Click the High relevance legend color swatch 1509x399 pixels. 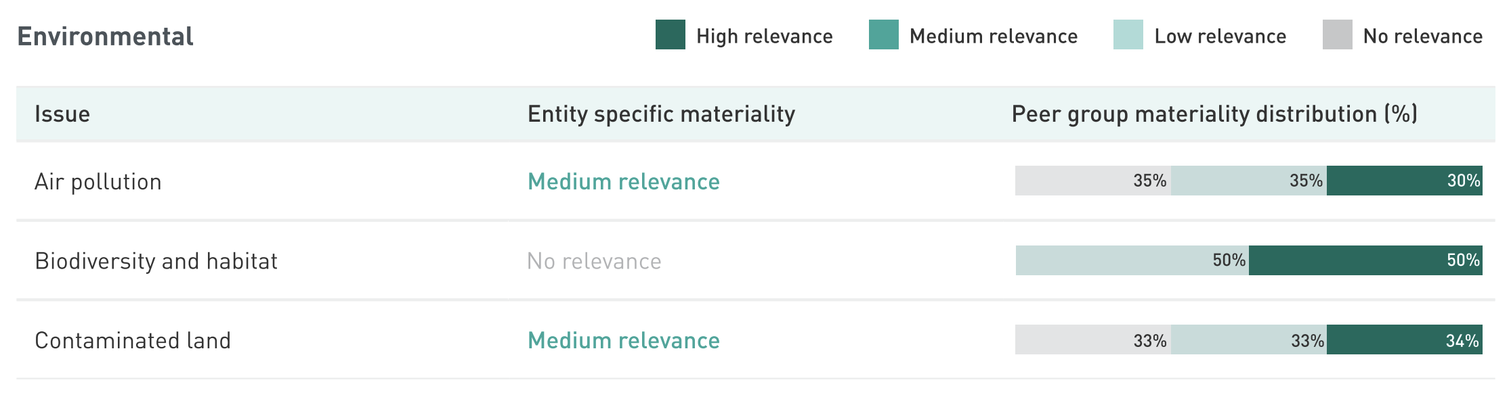click(x=670, y=35)
